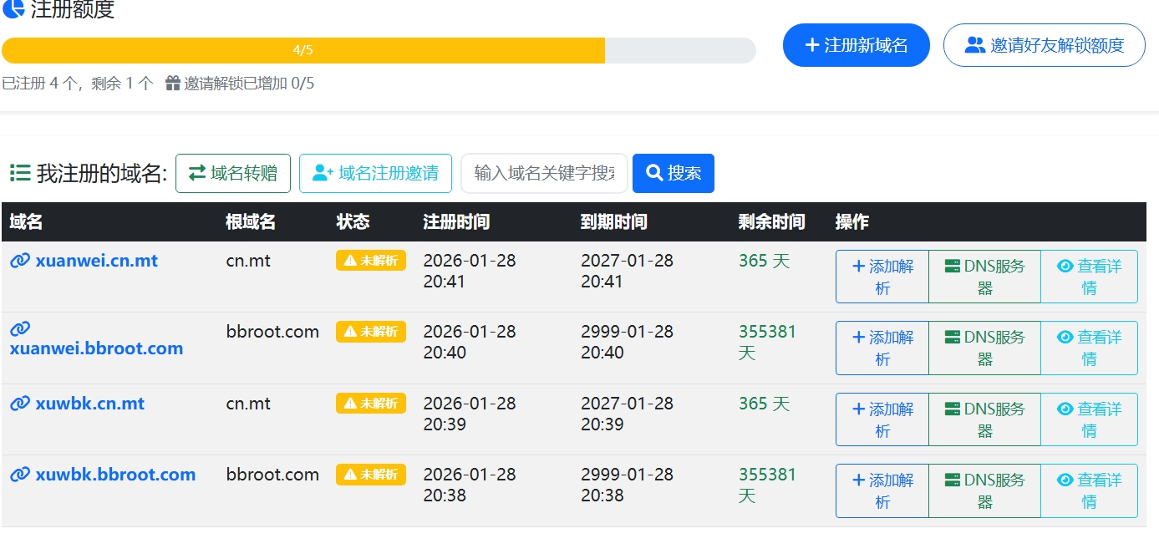Click the link icon beside xuanwei.cn.mt
The height and width of the screenshot is (559, 1159).
[x=20, y=261]
